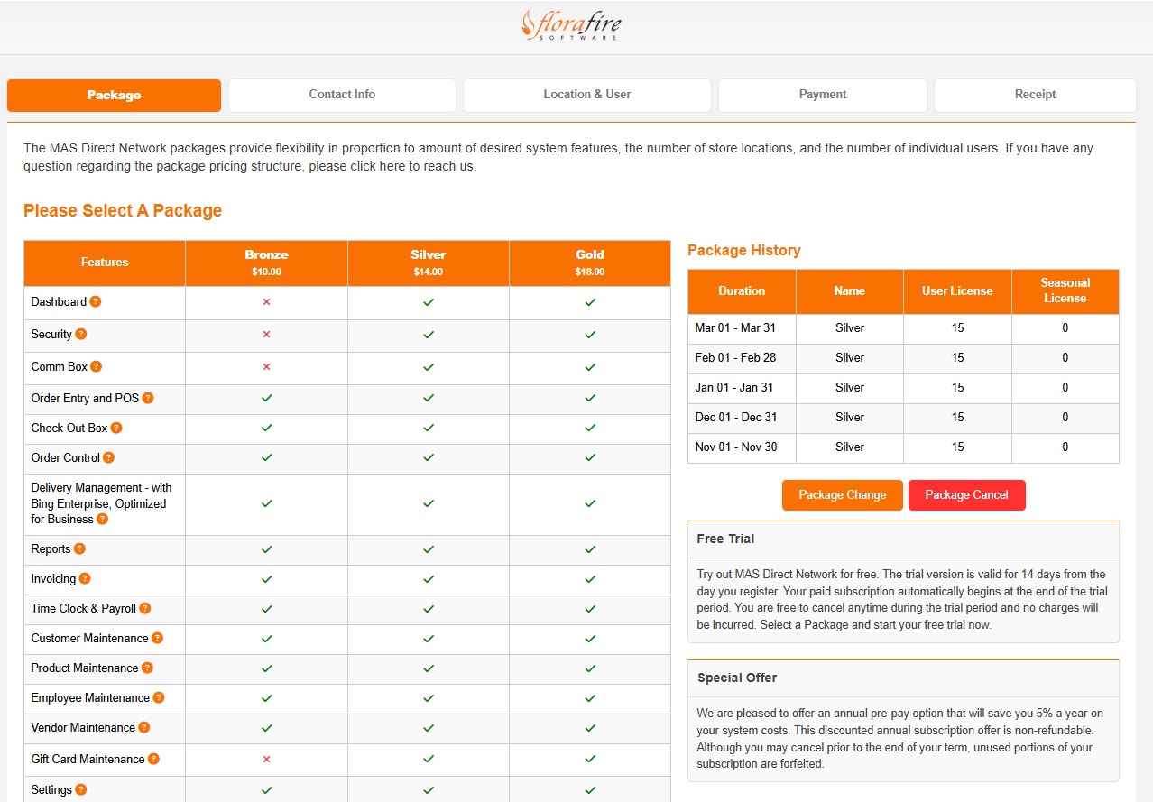Click the Duration column header in Package History
This screenshot has width=1153, height=802.
(742, 291)
